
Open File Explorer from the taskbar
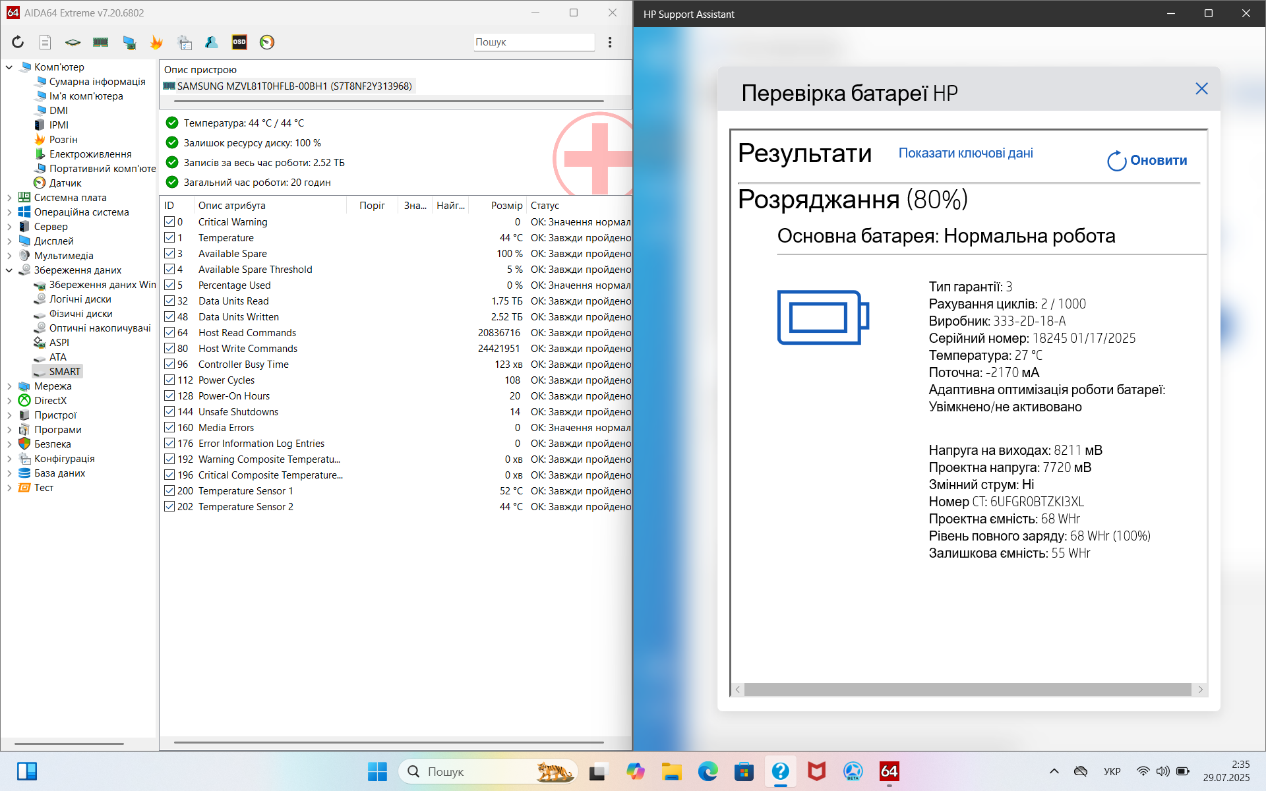(671, 771)
